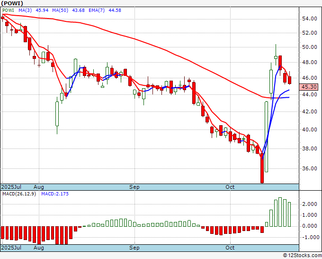
Task: Click the 1.000 MACD axis label
Action: click(310, 215)
